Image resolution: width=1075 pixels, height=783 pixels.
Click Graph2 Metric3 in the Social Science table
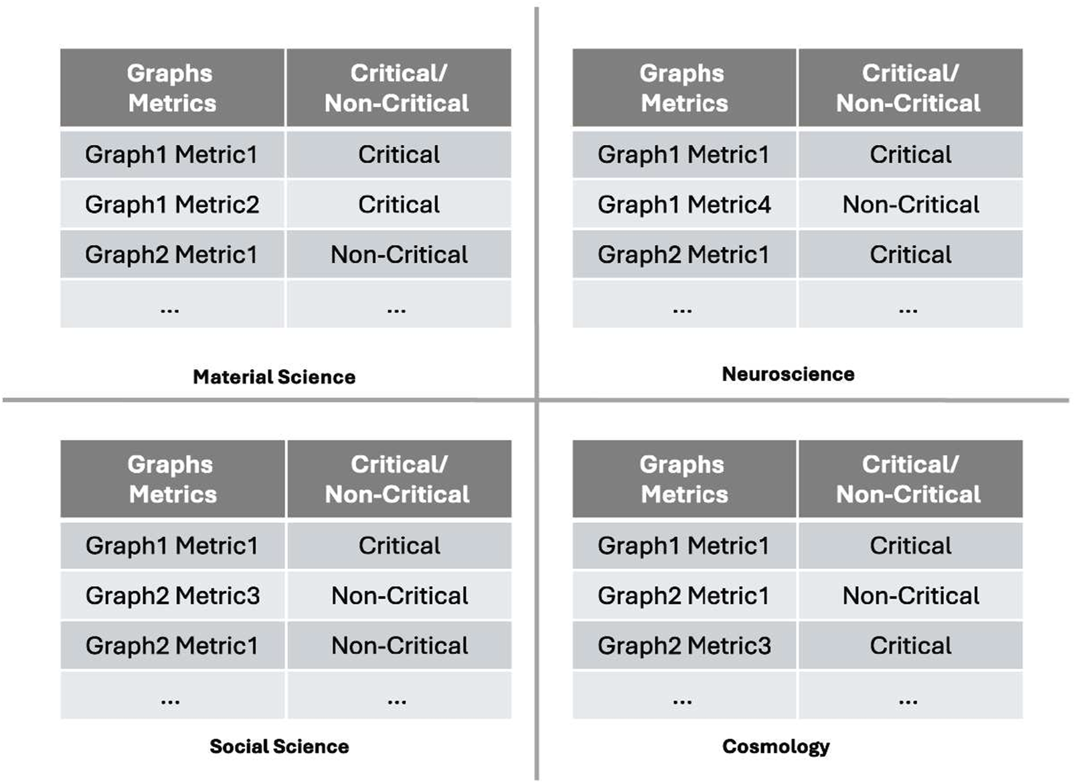173,596
